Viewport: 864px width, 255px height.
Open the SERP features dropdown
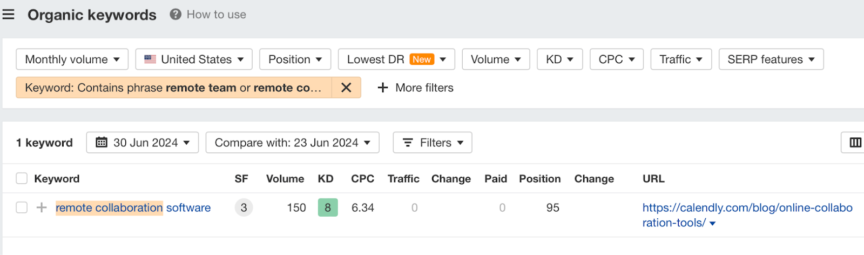[771, 59]
